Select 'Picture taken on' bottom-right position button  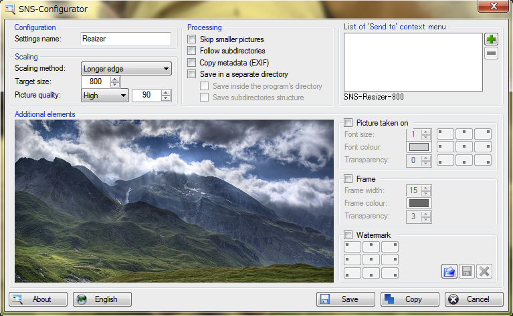click(x=483, y=160)
